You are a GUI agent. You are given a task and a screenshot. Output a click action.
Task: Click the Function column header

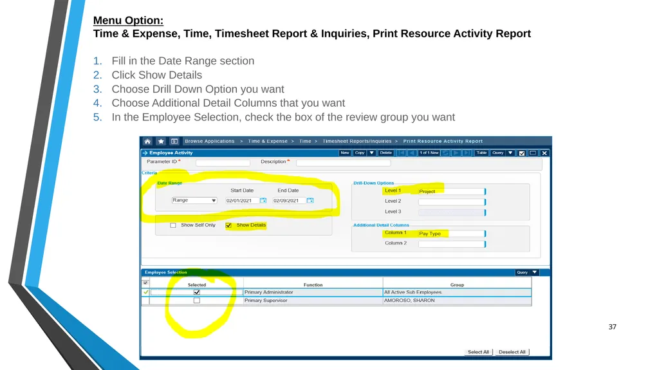tap(313, 284)
